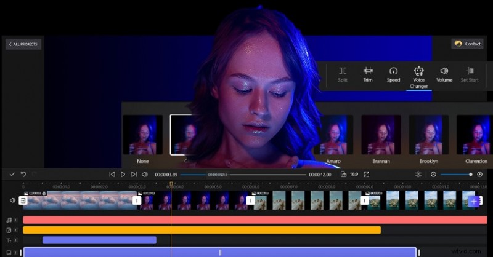This screenshot has height=257, width=493.
Task: Add a clip with the plus button
Action: (x=473, y=200)
